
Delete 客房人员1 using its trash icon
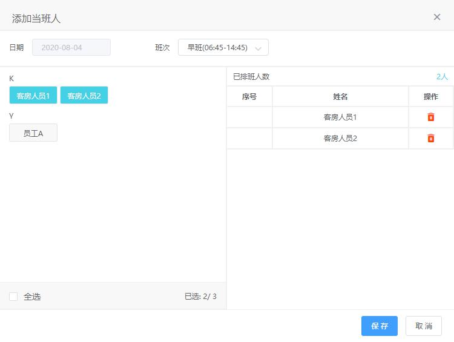coord(430,117)
